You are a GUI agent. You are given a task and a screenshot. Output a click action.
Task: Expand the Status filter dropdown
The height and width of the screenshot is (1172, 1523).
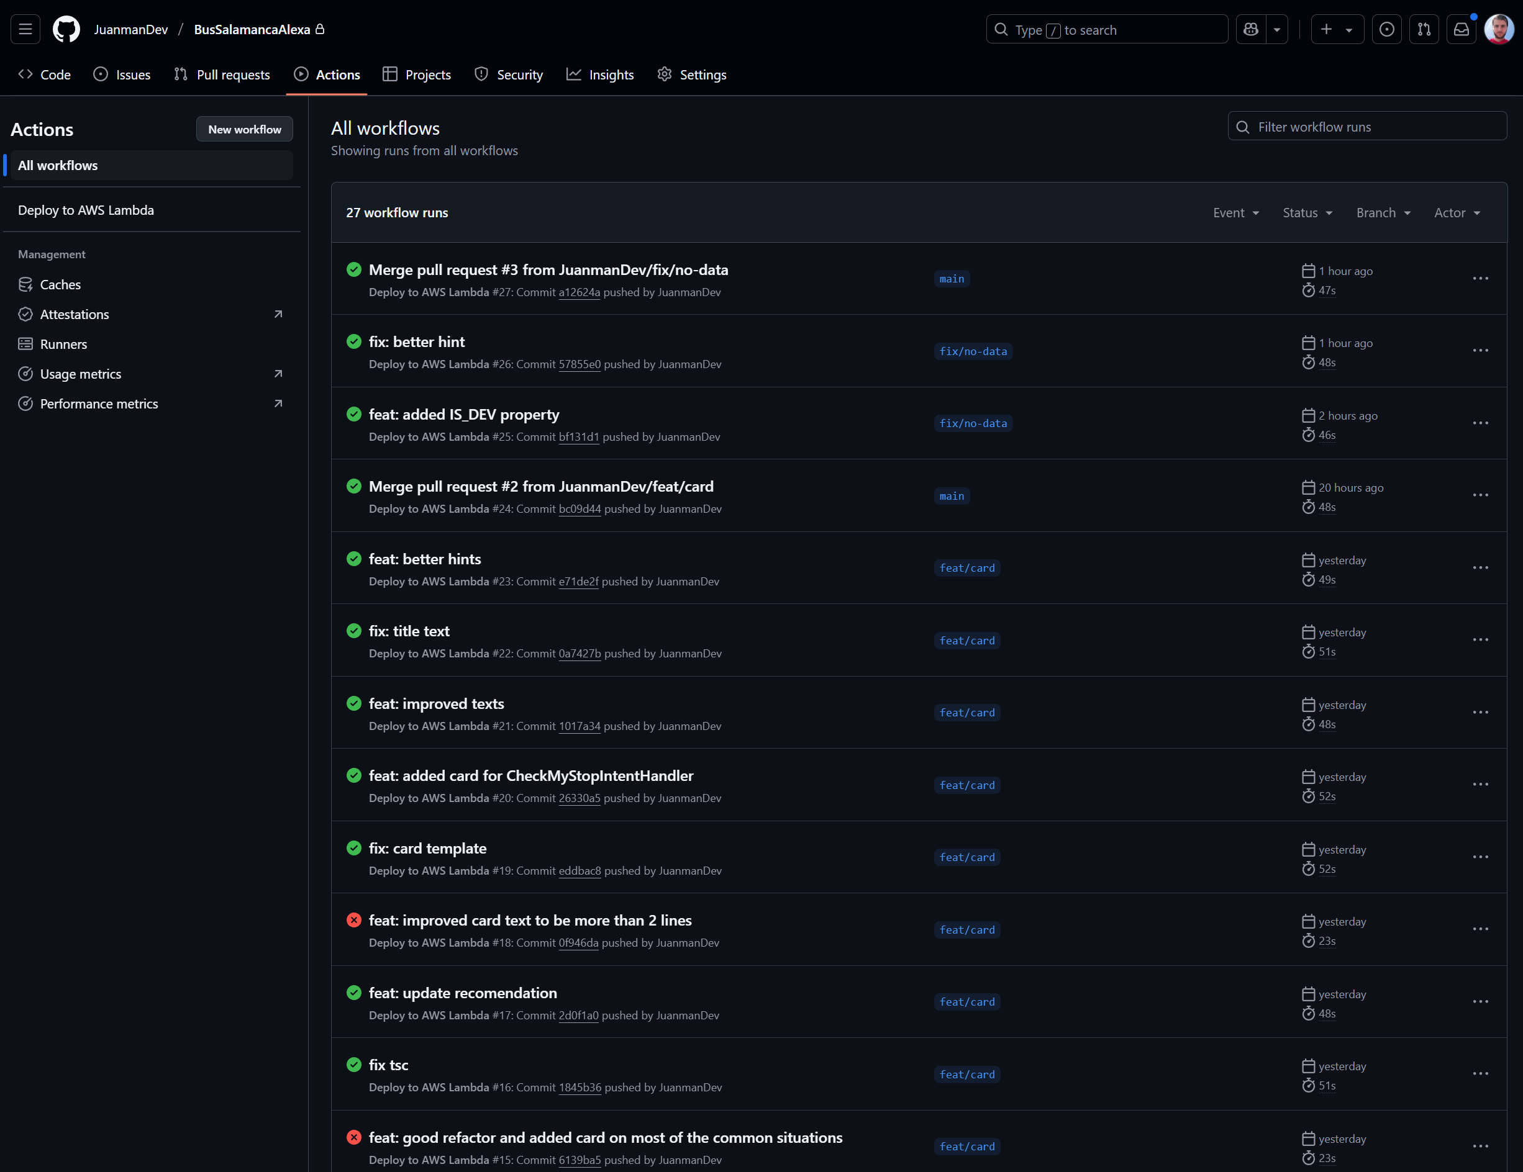pos(1307,212)
